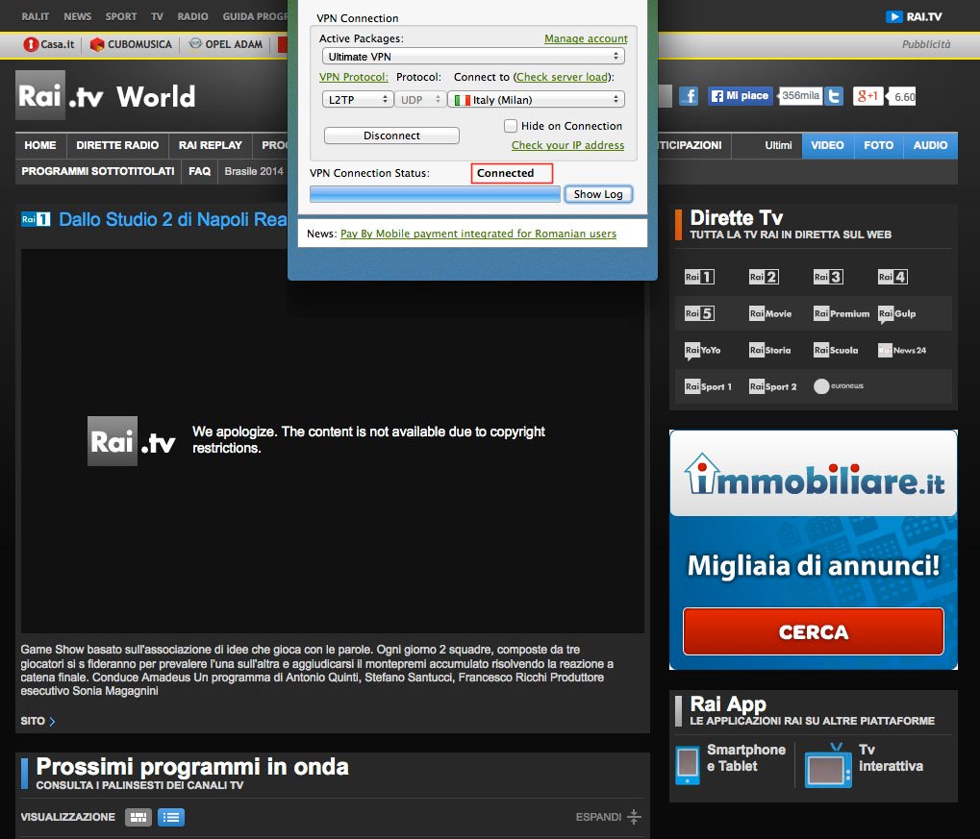Image resolution: width=980 pixels, height=839 pixels.
Task: Open the DIRETTE RADIO menu item
Action: coord(117,145)
